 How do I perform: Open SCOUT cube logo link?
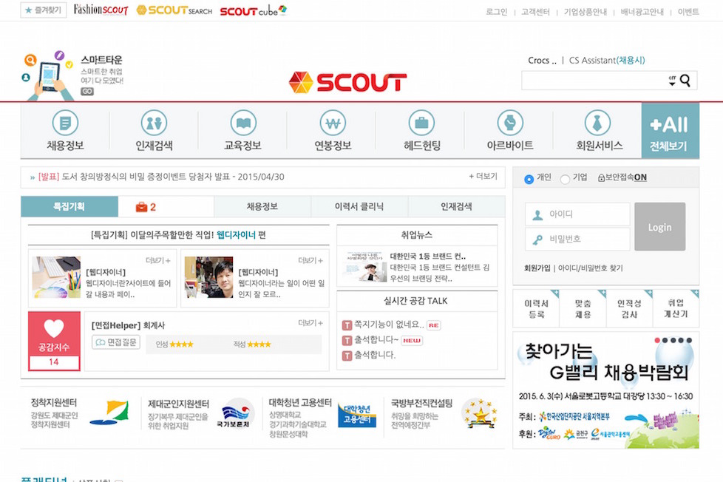click(253, 10)
